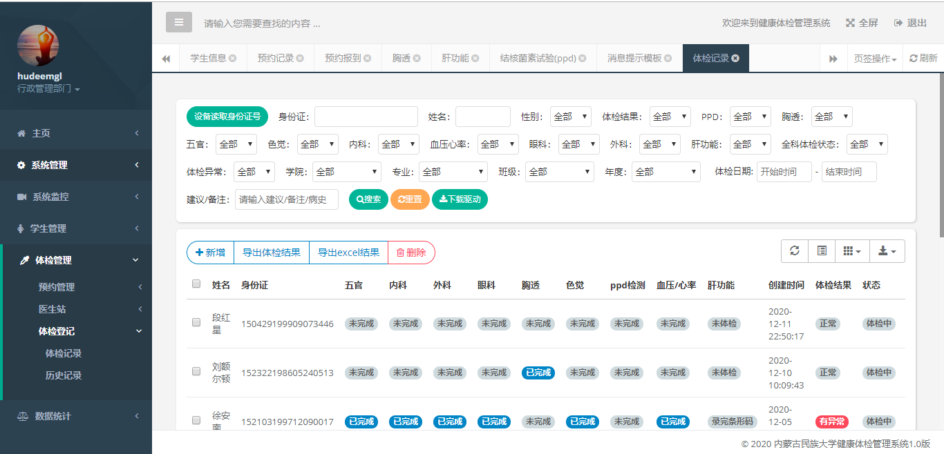Select the checkbox for 徐安南 row

(196, 420)
